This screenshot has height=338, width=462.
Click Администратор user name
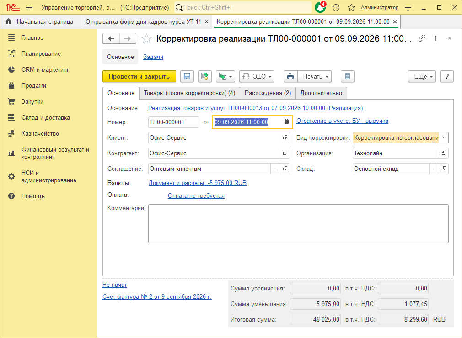point(380,7)
